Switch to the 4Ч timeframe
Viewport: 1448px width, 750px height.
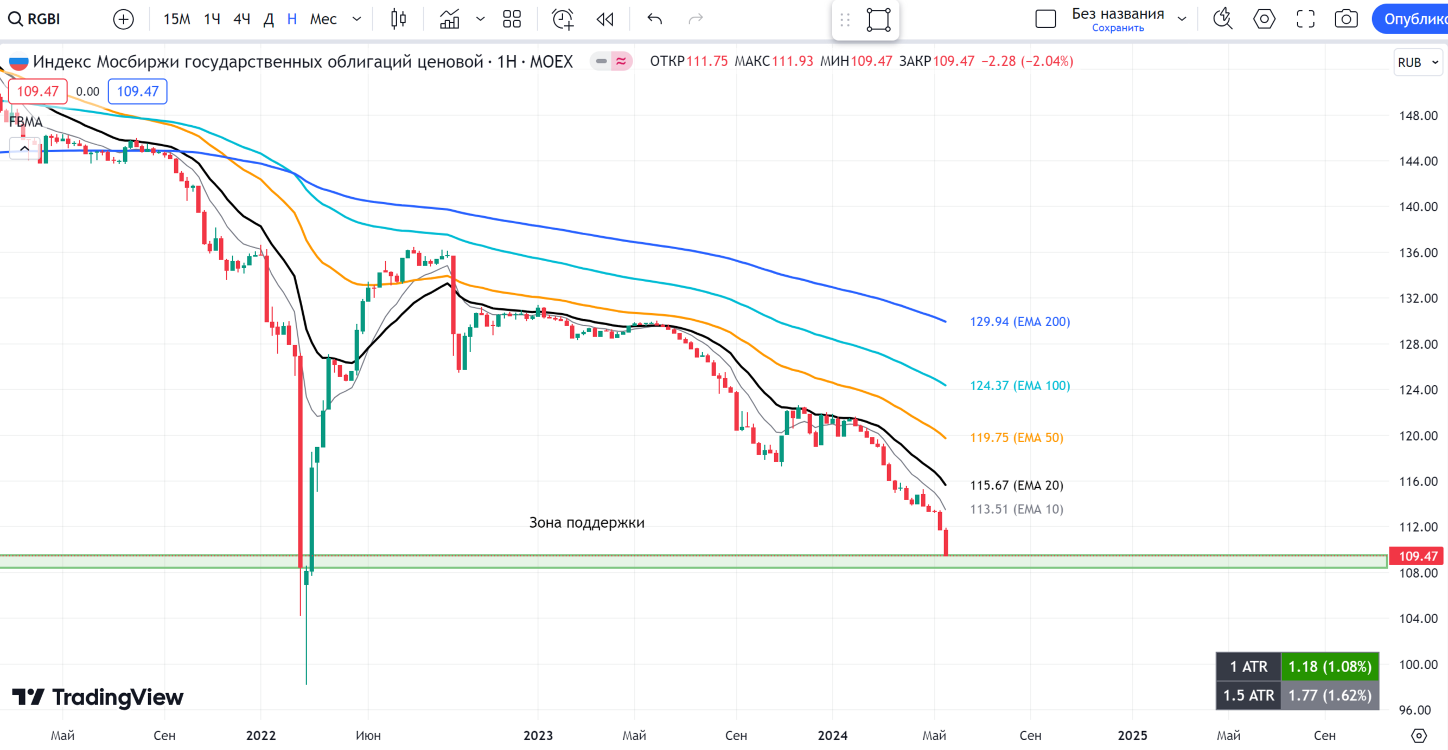(242, 19)
